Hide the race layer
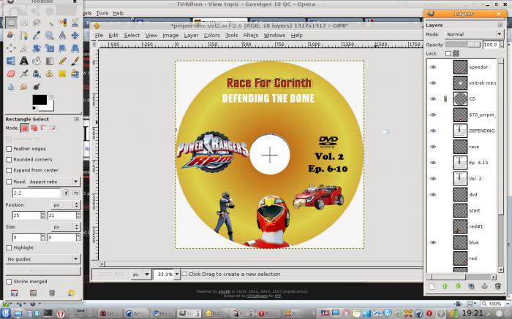The width and height of the screenshot is (512, 319). [x=433, y=147]
